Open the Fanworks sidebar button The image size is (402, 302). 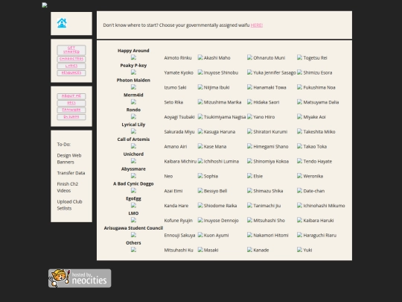pos(71,110)
